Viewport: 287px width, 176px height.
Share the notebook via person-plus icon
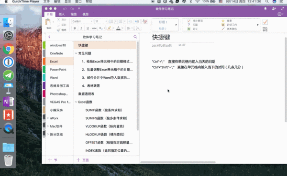274,9
